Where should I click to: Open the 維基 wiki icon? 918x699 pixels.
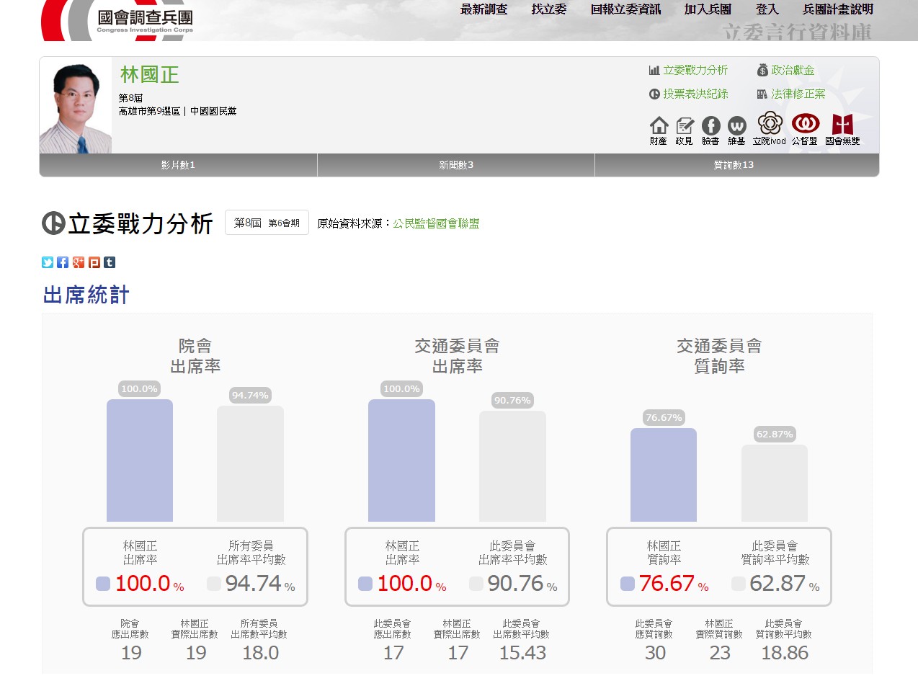point(736,126)
